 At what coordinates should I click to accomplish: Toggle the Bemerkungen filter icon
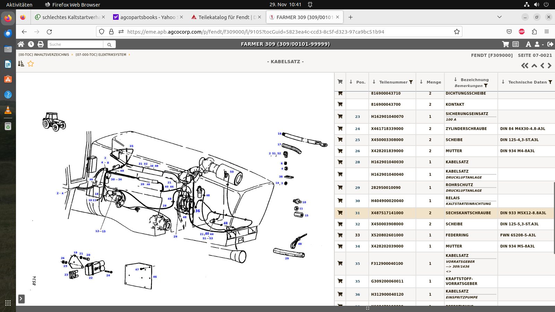pos(486,86)
